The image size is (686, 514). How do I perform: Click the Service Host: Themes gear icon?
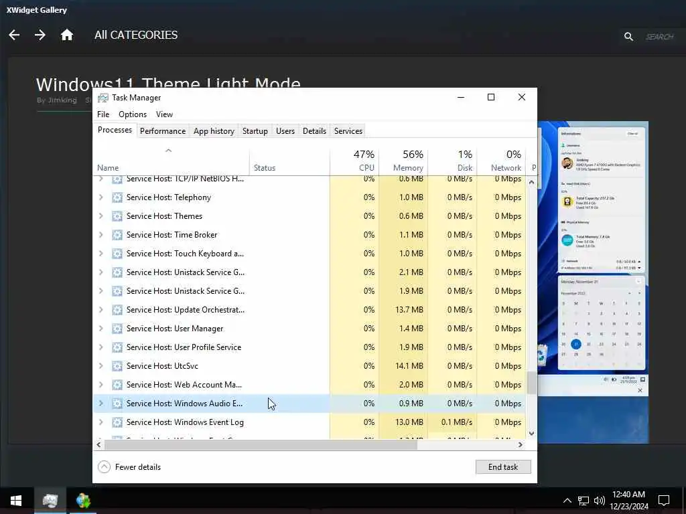pos(117,216)
